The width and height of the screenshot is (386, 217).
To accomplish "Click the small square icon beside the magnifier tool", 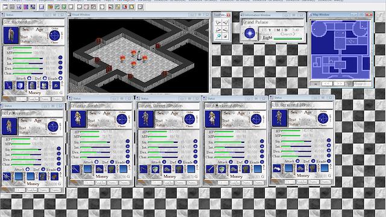I will 226,36.
